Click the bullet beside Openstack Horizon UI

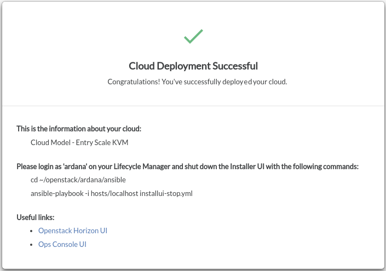[33, 231]
